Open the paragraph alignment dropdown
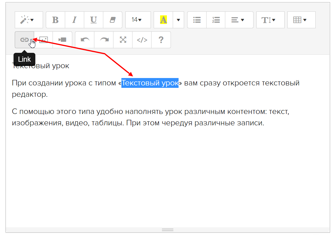 239,20
